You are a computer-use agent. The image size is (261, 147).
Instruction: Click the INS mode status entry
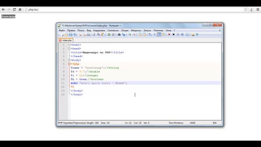pos(215,123)
